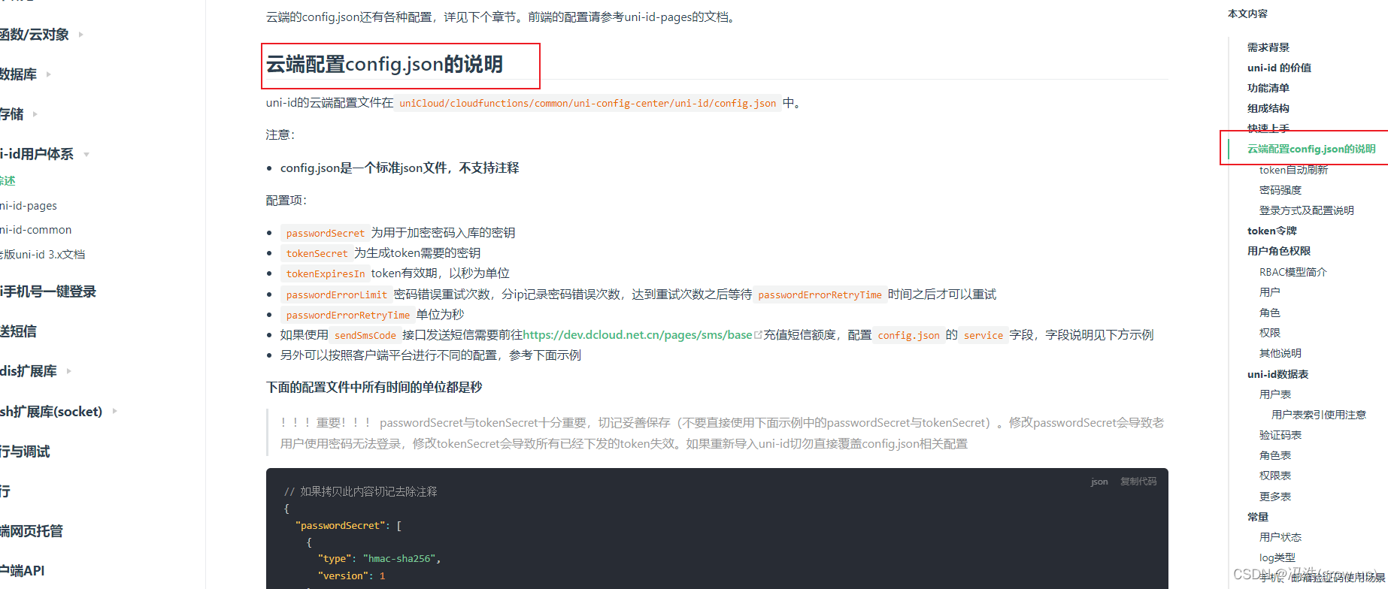Image resolution: width=1388 pixels, height=589 pixels.
Task: Click the config.json path inline code
Action: point(587,103)
